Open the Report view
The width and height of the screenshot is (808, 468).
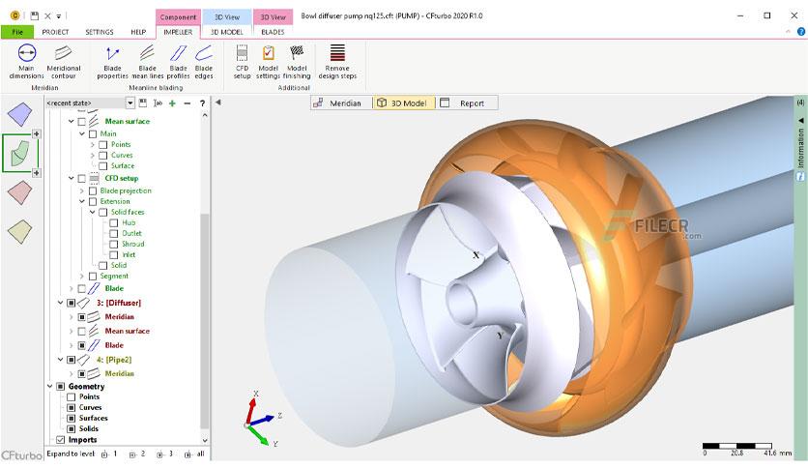coord(467,103)
